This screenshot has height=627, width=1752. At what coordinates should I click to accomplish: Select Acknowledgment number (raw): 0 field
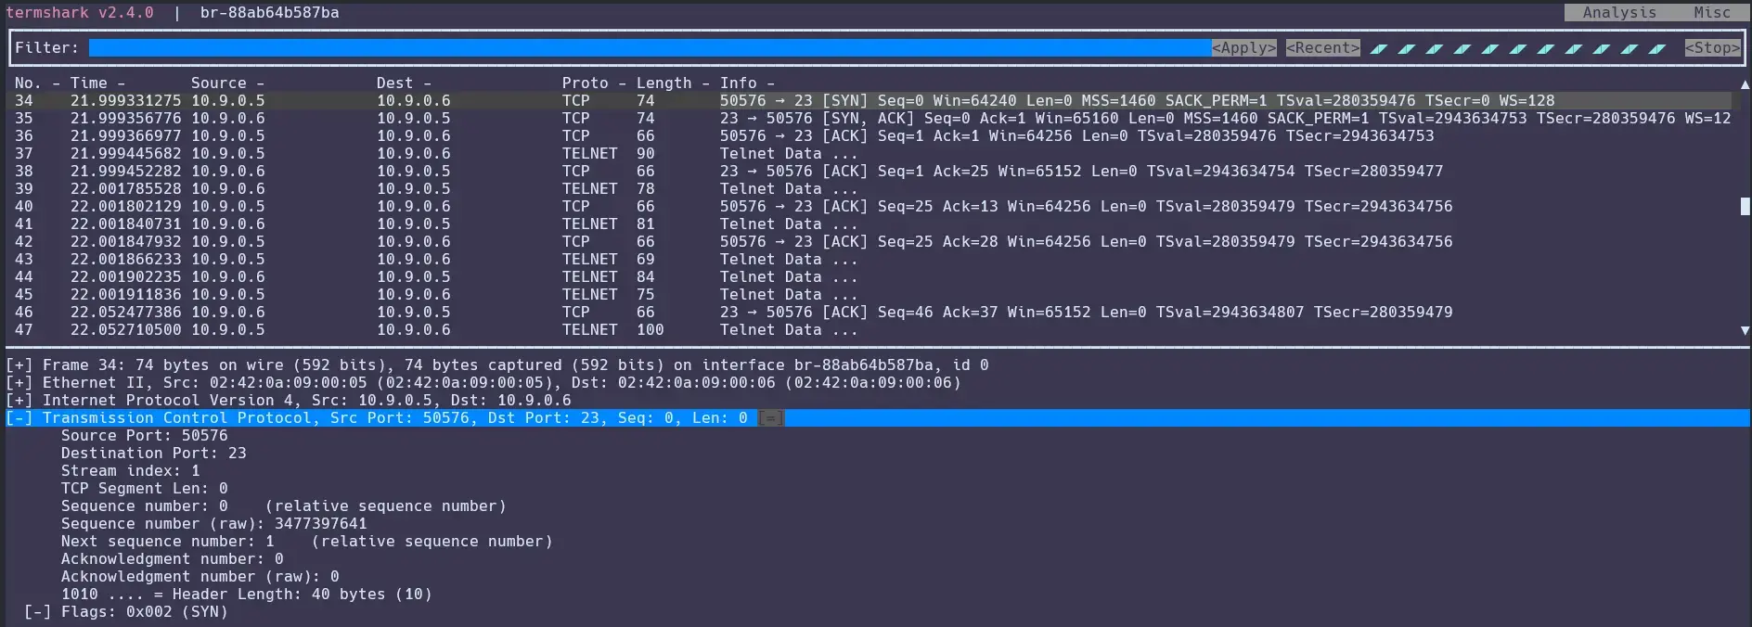[200, 576]
